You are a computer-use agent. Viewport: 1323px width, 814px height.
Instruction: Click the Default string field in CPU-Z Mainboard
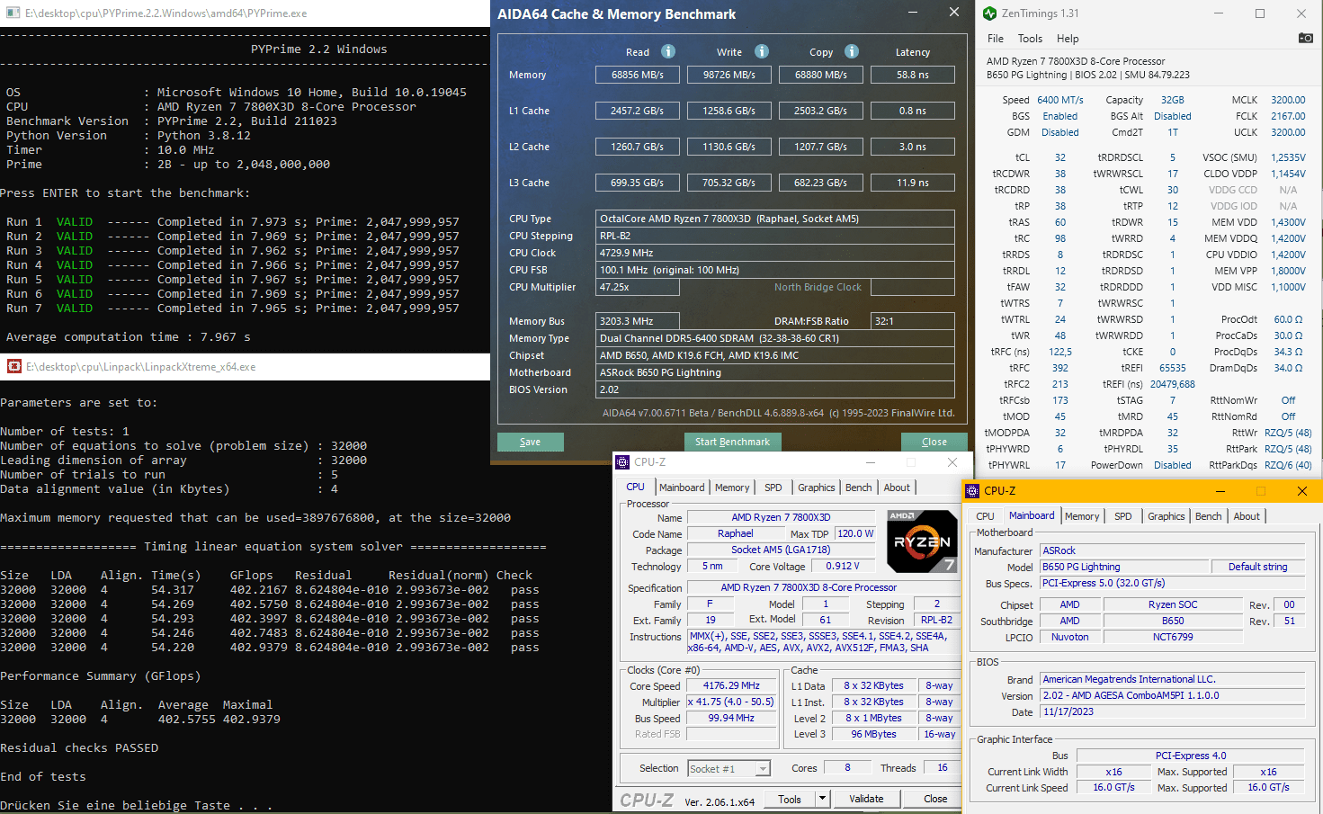[x=1257, y=567]
